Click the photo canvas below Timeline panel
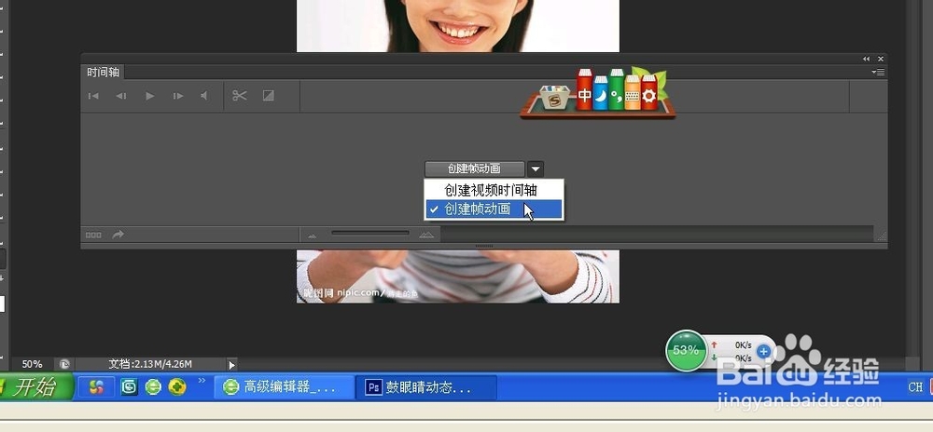Image resolution: width=933 pixels, height=432 pixels. click(457, 276)
